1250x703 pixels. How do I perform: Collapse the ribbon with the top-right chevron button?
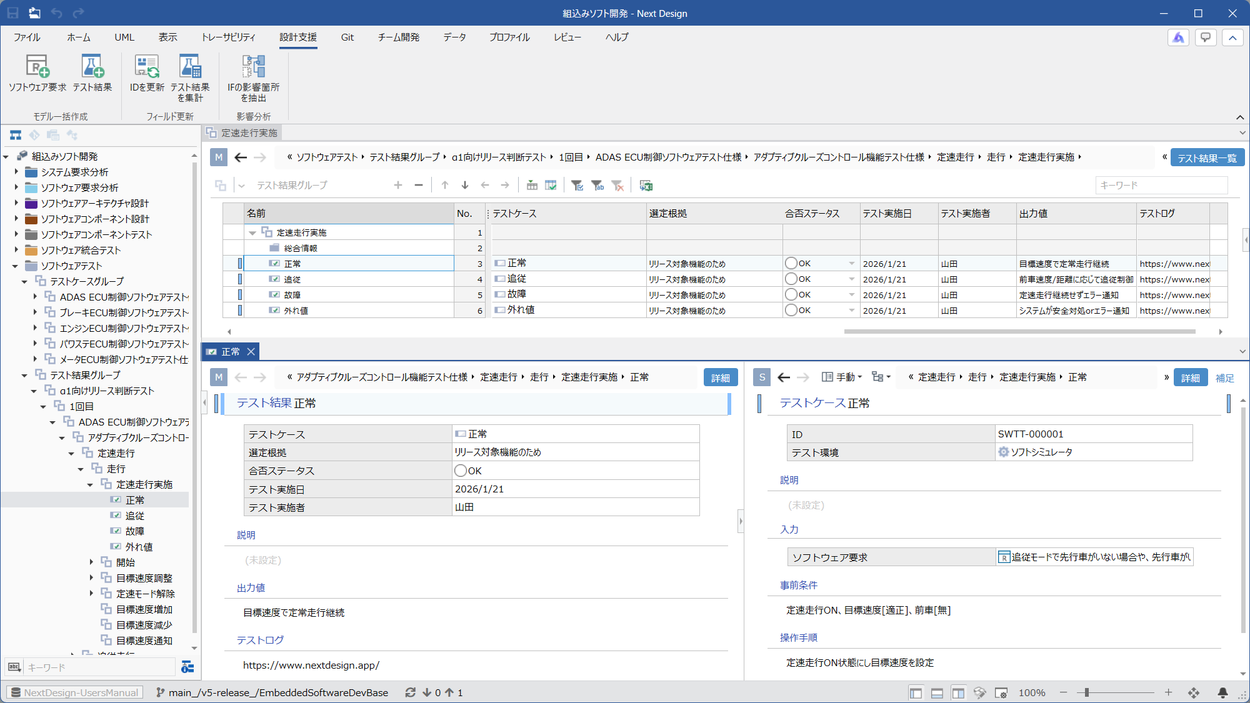coord(1232,37)
